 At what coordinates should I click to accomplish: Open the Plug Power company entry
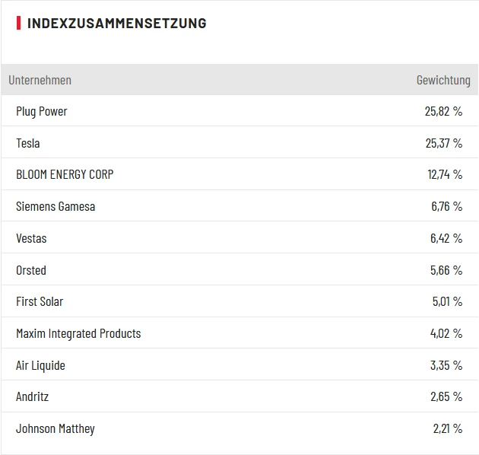click(42, 111)
